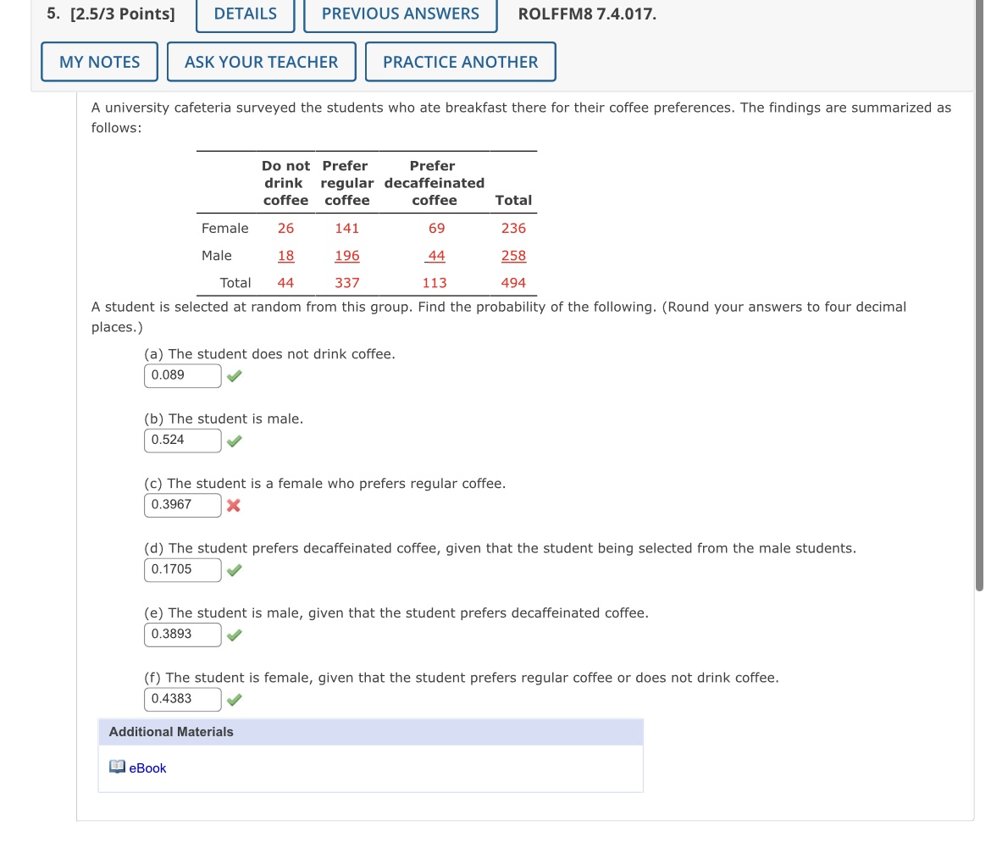Select the answer field for part (a)
Viewport: 991px width, 848px height.
182,375
